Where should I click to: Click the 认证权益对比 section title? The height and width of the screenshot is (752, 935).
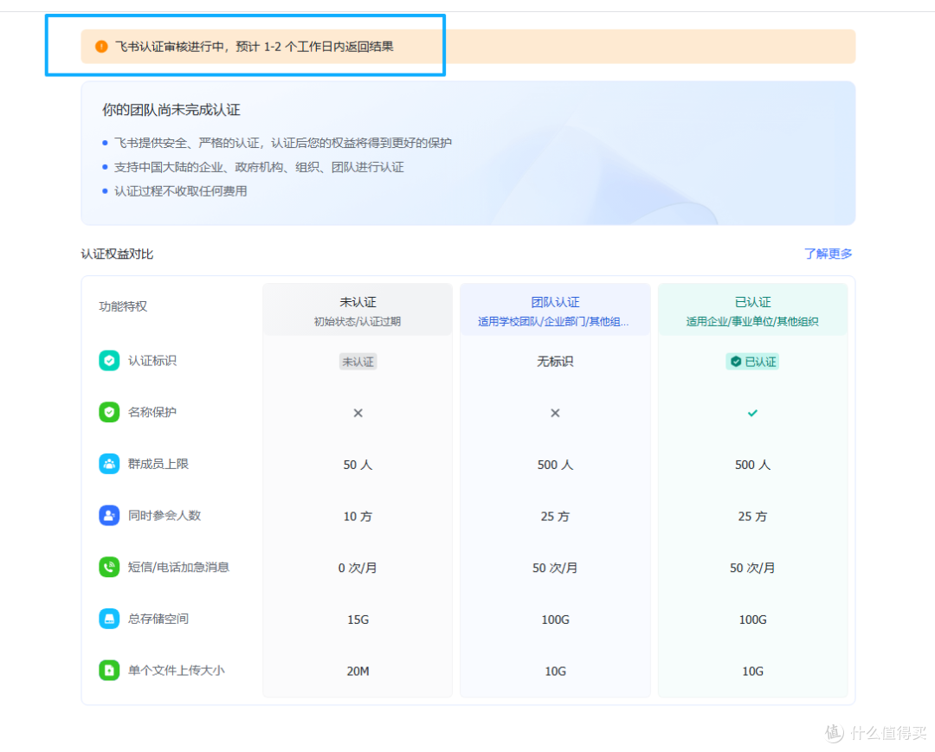tap(117, 254)
